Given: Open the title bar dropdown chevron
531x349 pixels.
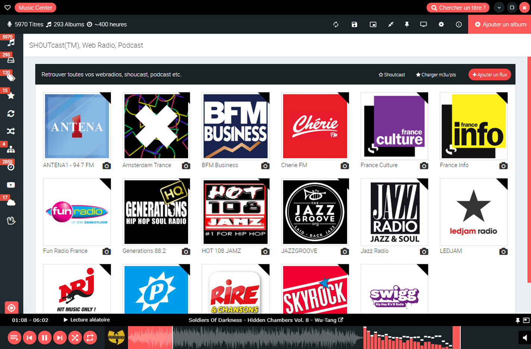Looking at the screenshot, I should [x=499, y=7].
